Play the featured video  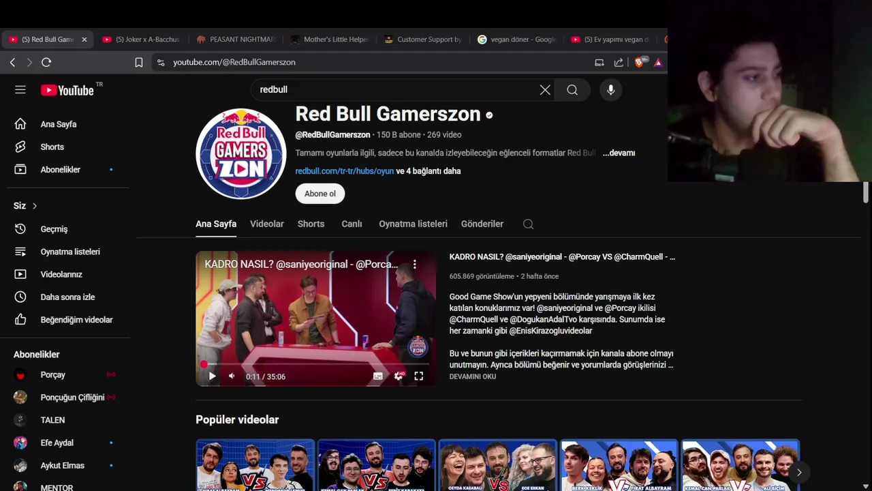click(x=212, y=376)
